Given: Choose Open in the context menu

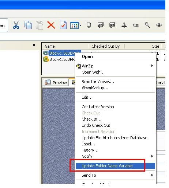Looking at the screenshot, I should (x=115, y=56).
